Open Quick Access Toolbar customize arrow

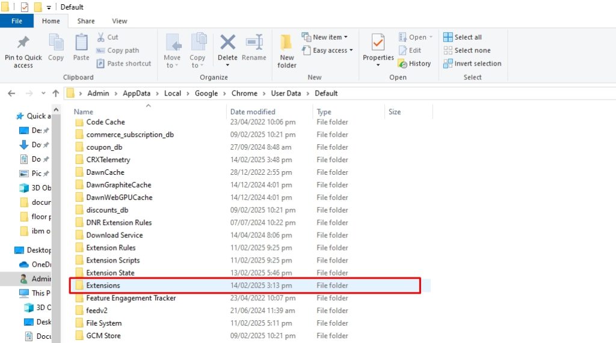(x=49, y=7)
